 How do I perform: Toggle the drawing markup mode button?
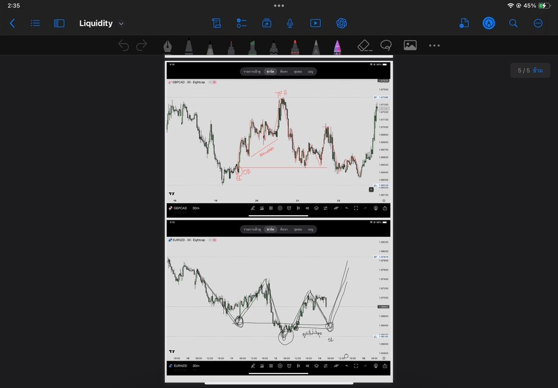pos(489,23)
